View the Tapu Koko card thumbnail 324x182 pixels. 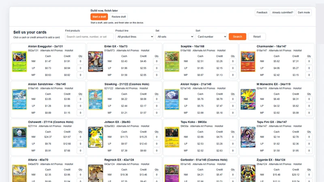click(x=172, y=137)
